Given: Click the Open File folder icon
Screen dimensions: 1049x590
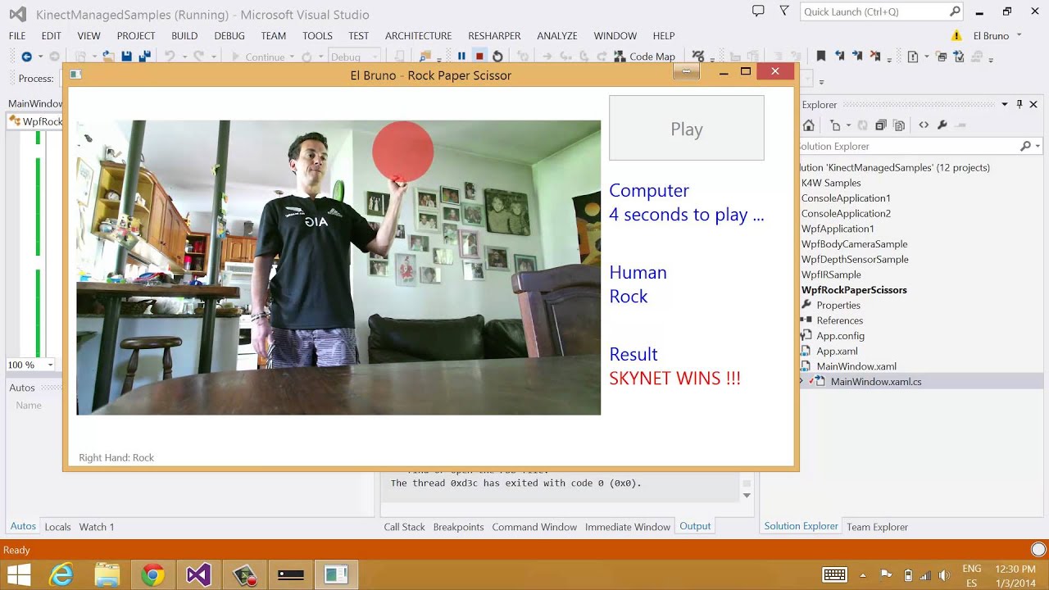Looking at the screenshot, I should [108, 57].
